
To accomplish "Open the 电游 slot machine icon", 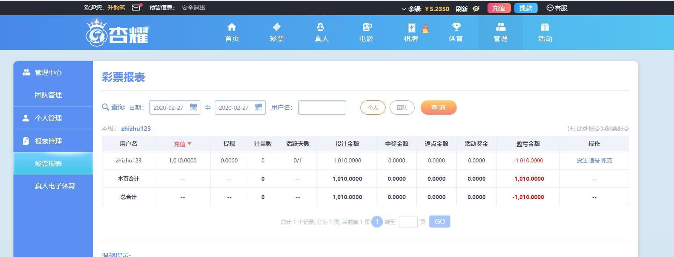I will (x=367, y=27).
